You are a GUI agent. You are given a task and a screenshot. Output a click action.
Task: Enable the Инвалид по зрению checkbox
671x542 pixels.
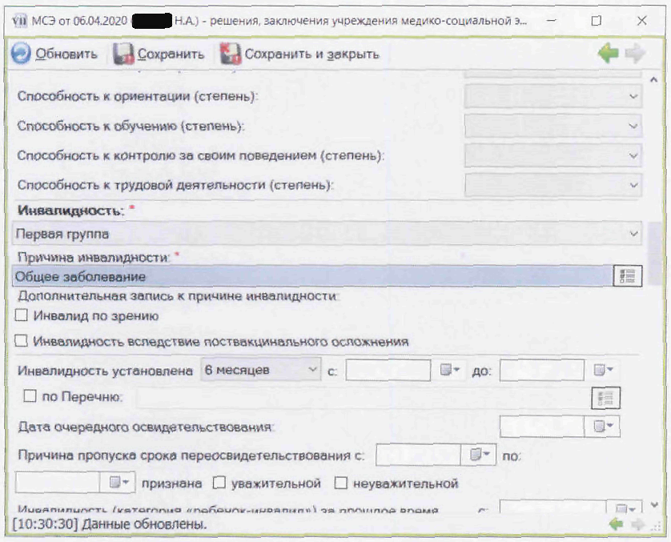click(22, 315)
